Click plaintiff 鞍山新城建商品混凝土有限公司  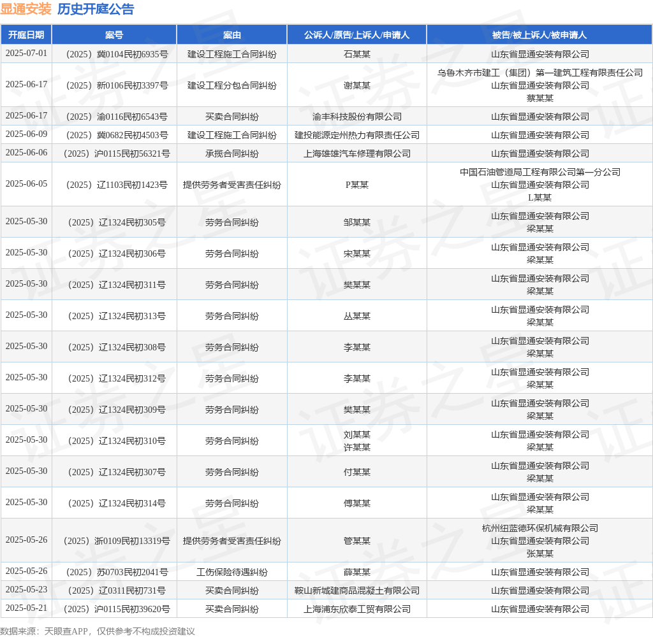(x=357, y=590)
